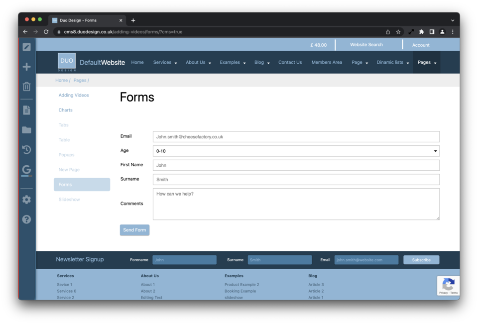Click the lock icon beside the URL

(59, 32)
